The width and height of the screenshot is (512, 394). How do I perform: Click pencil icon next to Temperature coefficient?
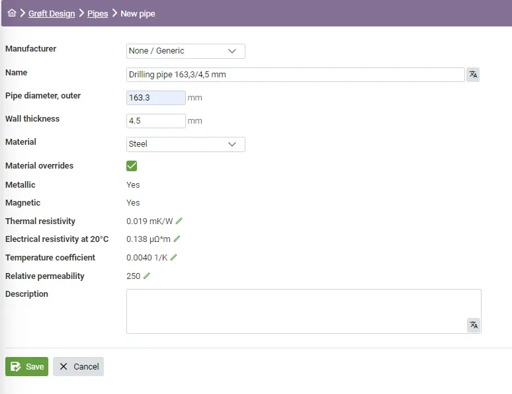click(173, 258)
